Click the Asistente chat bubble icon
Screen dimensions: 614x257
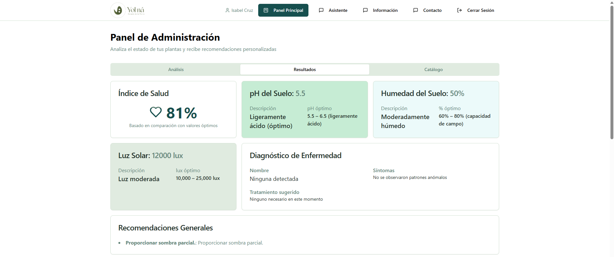321,10
